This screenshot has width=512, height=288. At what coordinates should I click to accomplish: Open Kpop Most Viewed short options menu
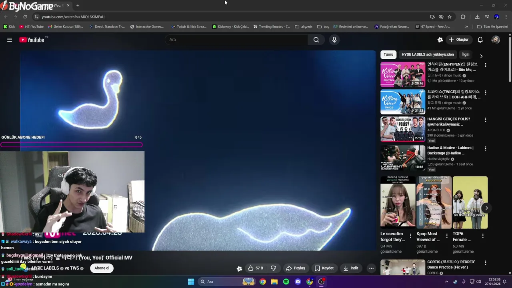tap(446, 236)
